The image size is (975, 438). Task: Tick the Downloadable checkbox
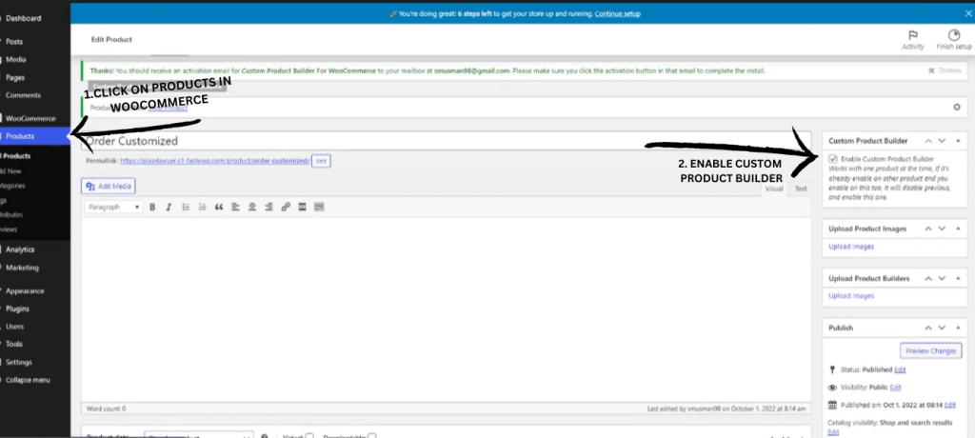372,436
